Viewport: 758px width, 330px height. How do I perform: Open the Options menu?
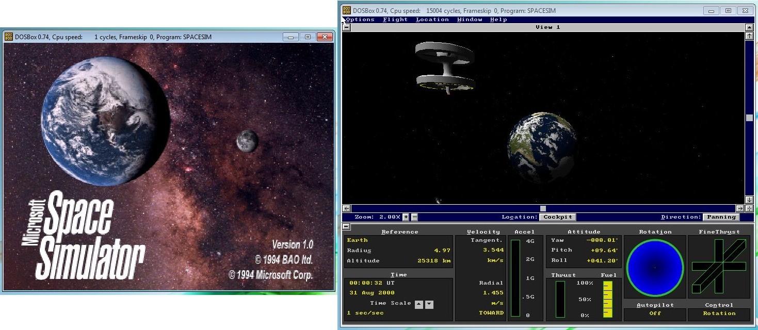click(x=360, y=20)
